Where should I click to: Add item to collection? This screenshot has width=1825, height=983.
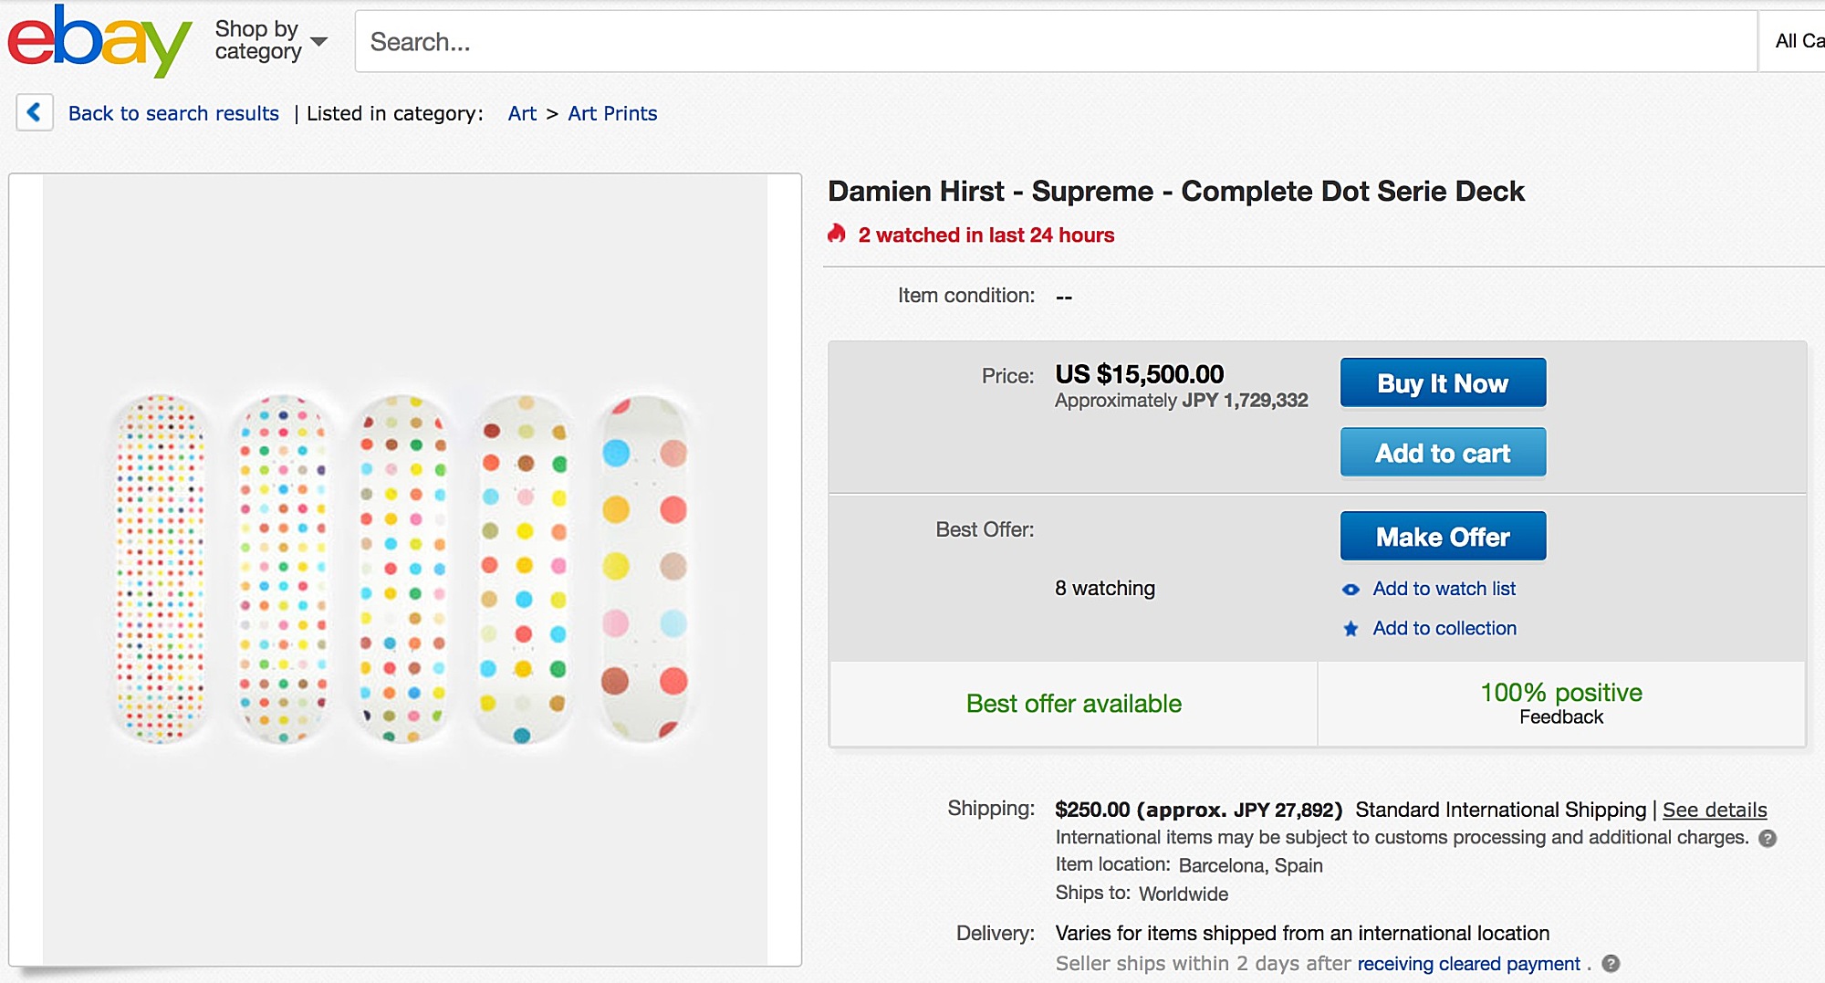[x=1444, y=628]
